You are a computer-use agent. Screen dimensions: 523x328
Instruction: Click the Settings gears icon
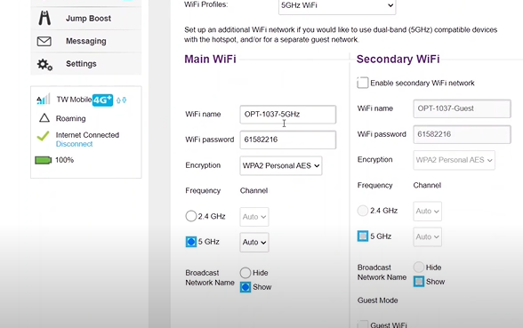(44, 64)
